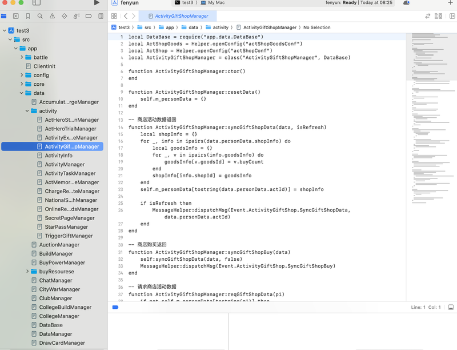Open the editor options lines icon

(438, 16)
